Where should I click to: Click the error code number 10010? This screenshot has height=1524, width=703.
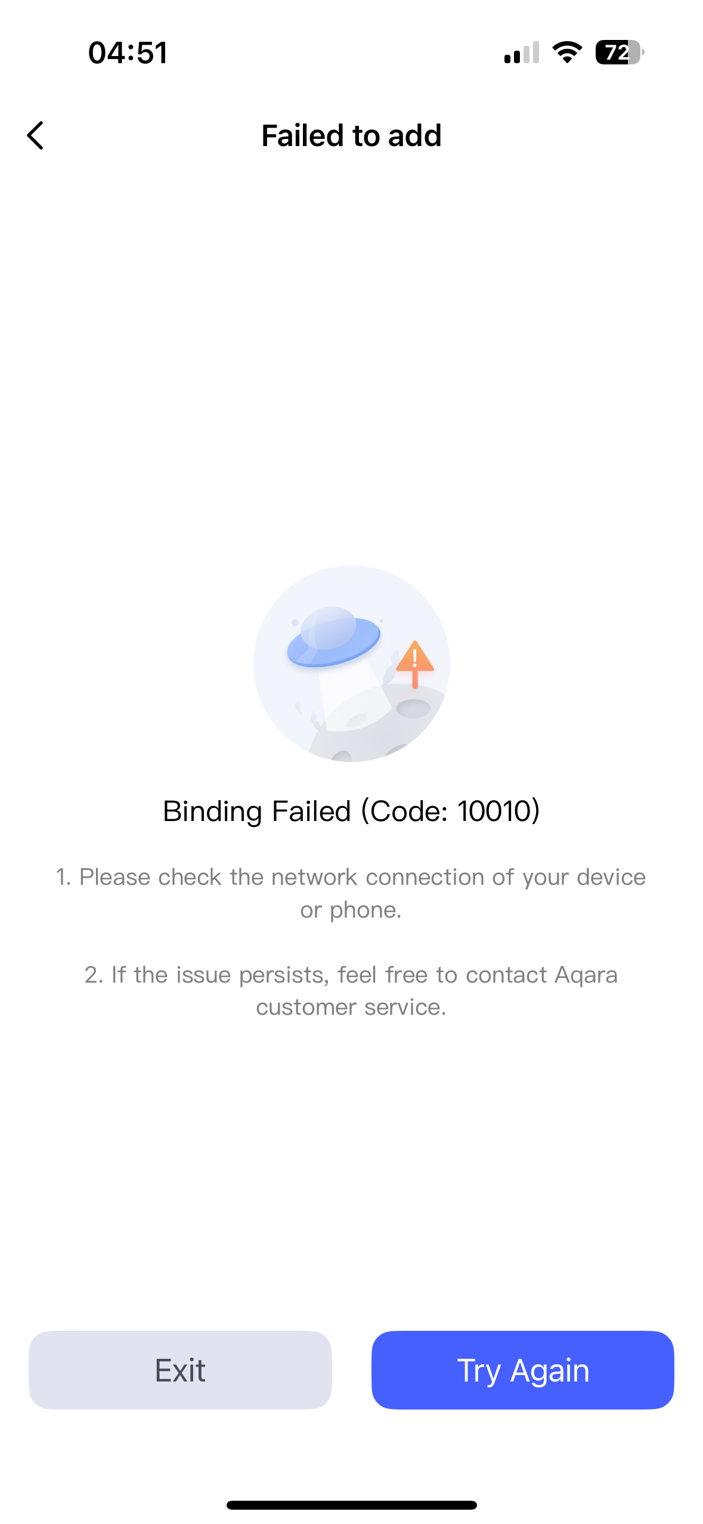coord(494,811)
